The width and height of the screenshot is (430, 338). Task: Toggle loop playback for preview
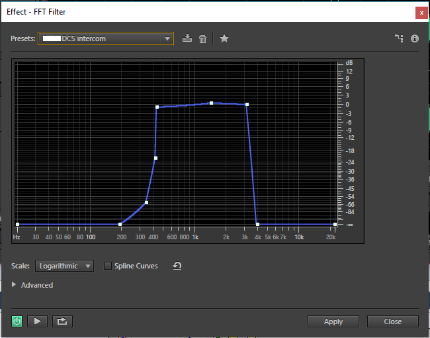[x=62, y=321]
